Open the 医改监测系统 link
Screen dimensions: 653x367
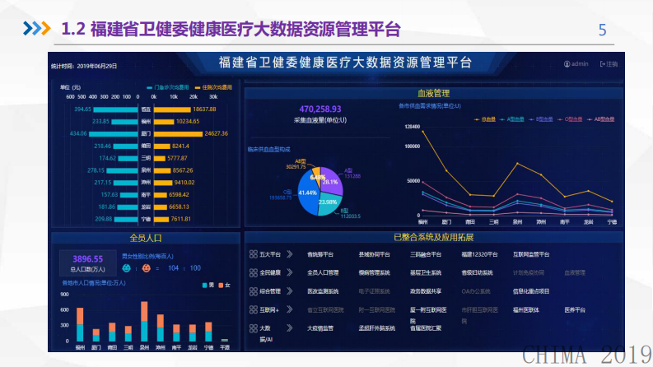click(x=323, y=291)
